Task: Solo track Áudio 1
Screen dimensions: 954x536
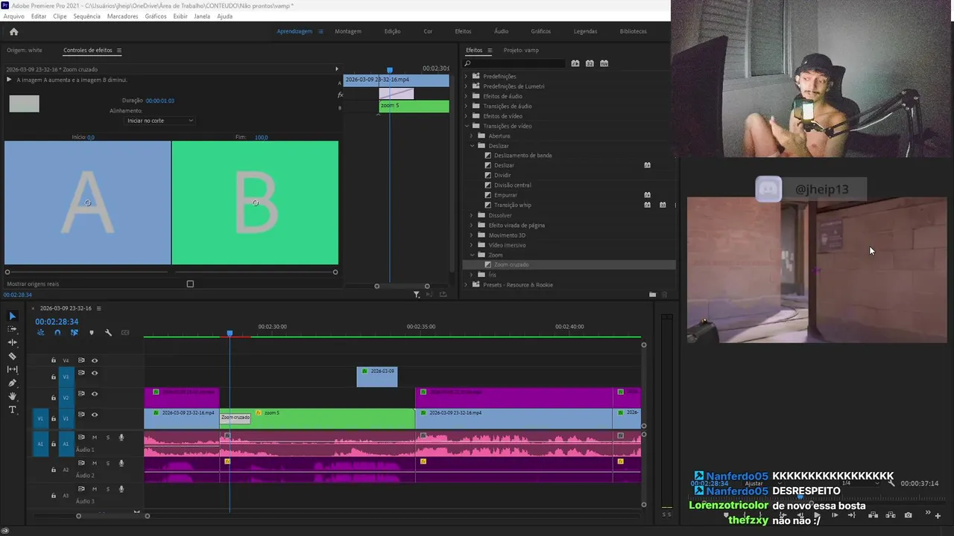Action: click(107, 437)
